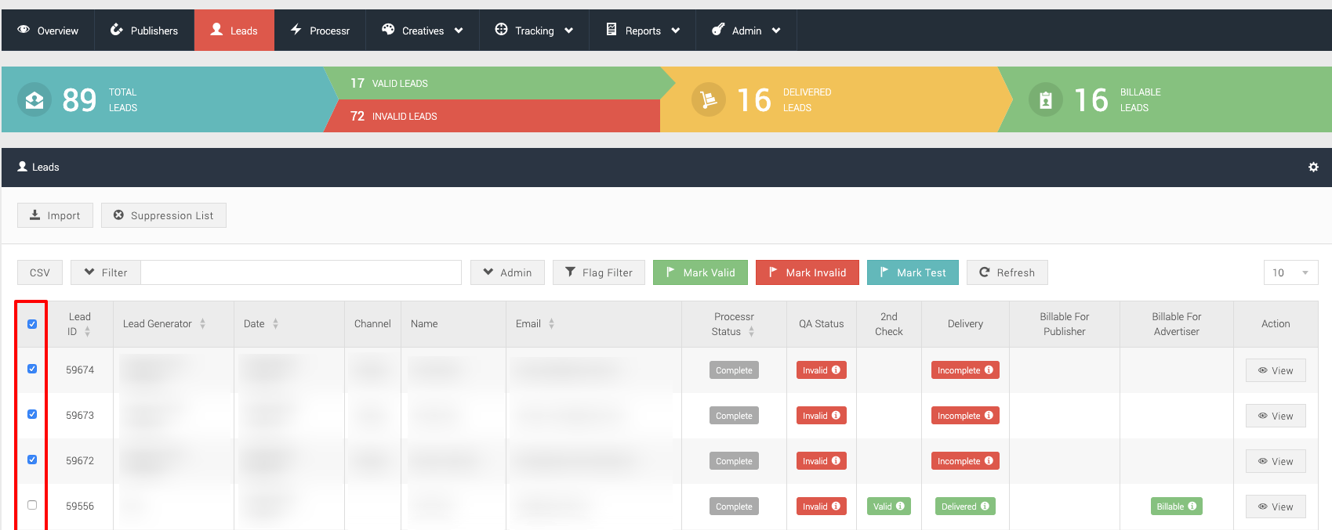This screenshot has height=530, width=1332.
Task: Click the total leads inbox icon
Action: pos(34,99)
